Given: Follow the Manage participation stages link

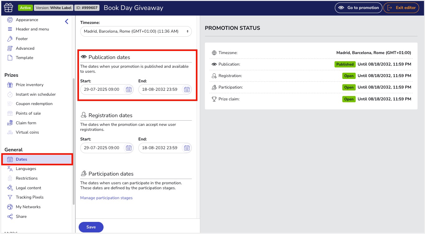Looking at the screenshot, I should coord(106,198).
